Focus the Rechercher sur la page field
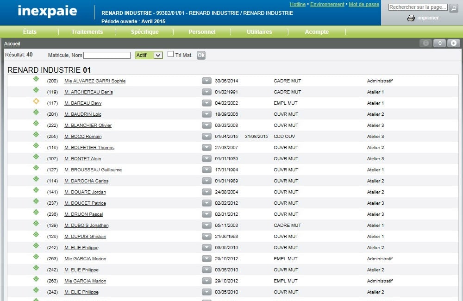Image resolution: width=463 pixels, height=301 pixels. tap(418, 7)
